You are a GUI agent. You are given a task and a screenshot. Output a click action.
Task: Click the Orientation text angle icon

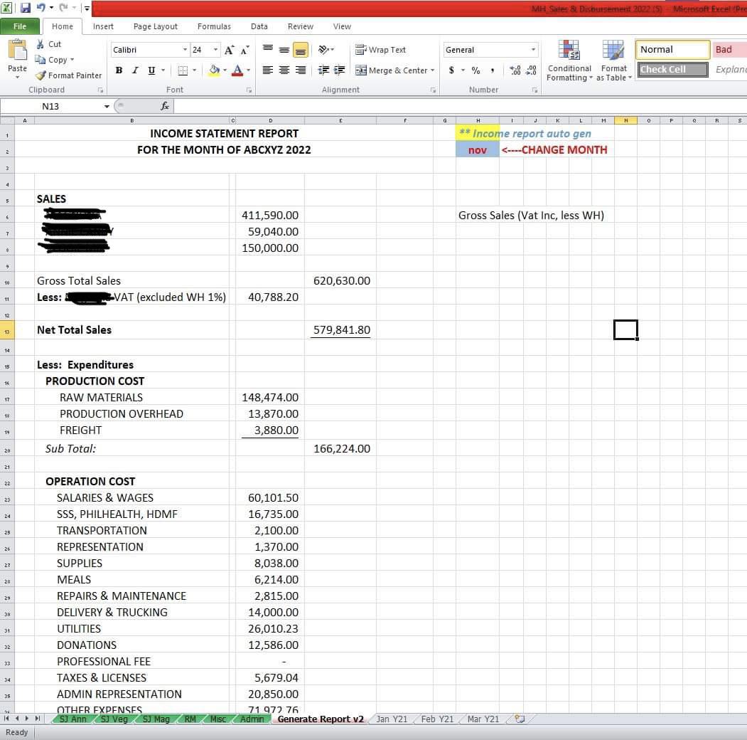click(x=324, y=50)
